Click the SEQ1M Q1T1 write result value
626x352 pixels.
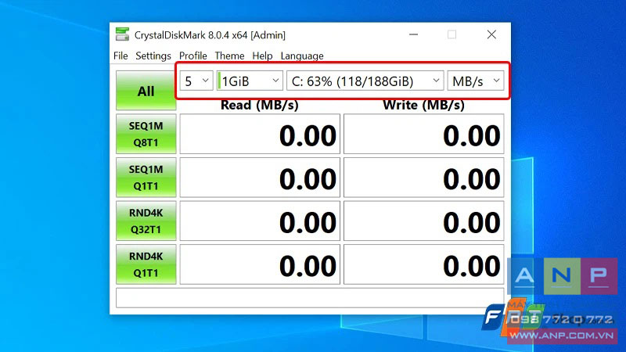click(424, 178)
